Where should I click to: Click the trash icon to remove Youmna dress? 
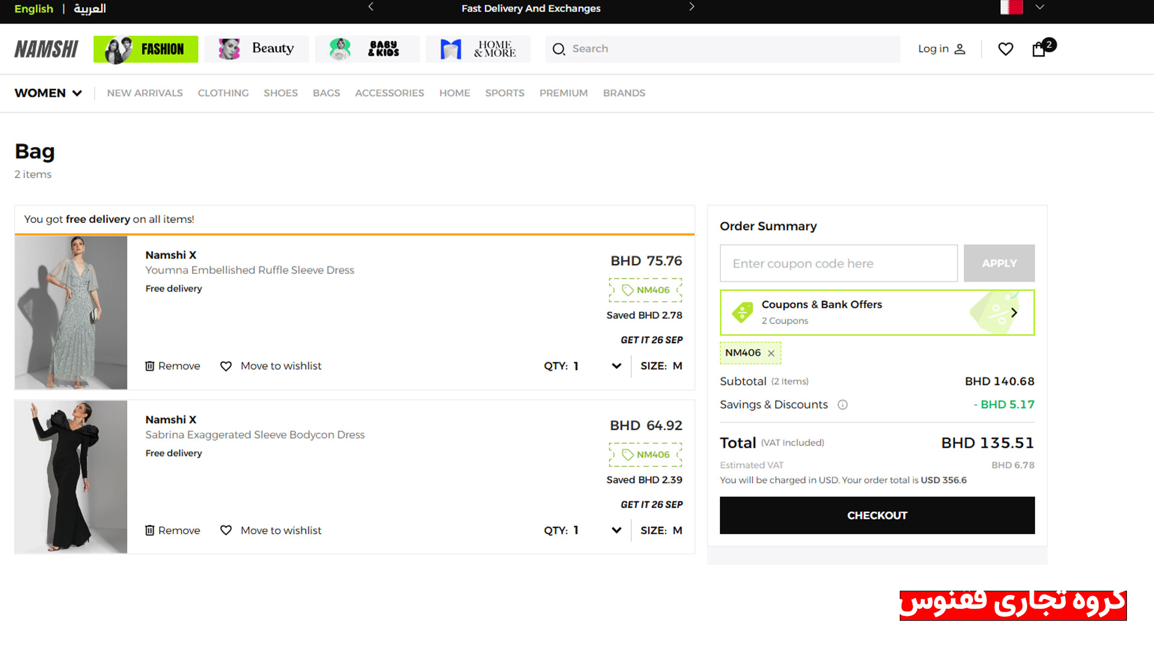pyautogui.click(x=150, y=366)
